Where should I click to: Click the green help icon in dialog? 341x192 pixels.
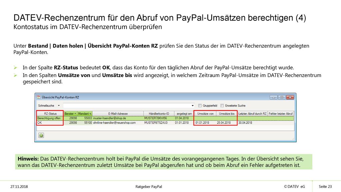(x=41, y=135)
